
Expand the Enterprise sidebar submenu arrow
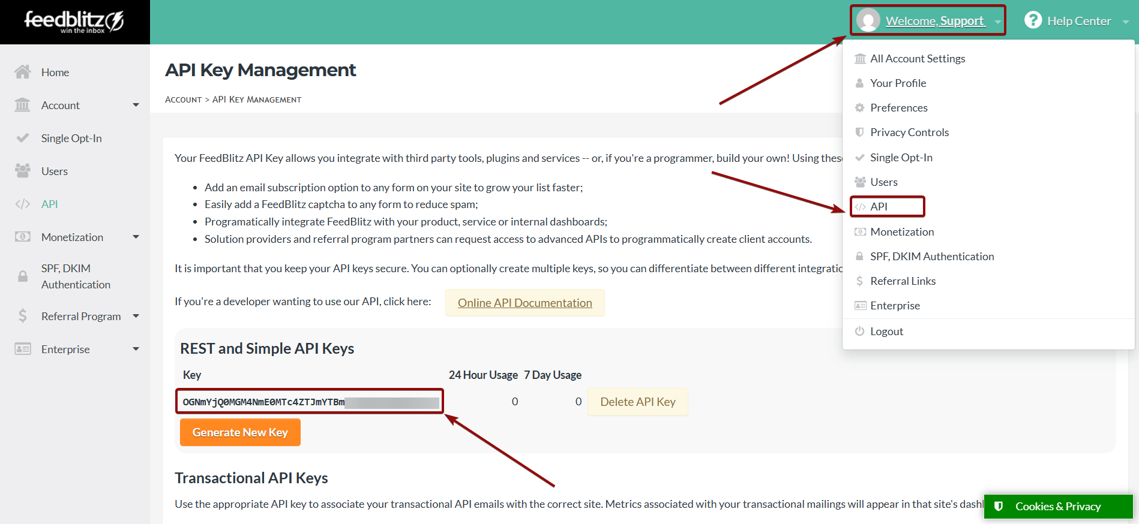tap(136, 349)
